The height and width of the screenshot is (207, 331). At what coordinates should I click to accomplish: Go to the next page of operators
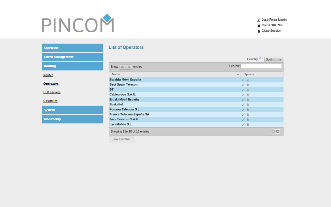click(278, 131)
